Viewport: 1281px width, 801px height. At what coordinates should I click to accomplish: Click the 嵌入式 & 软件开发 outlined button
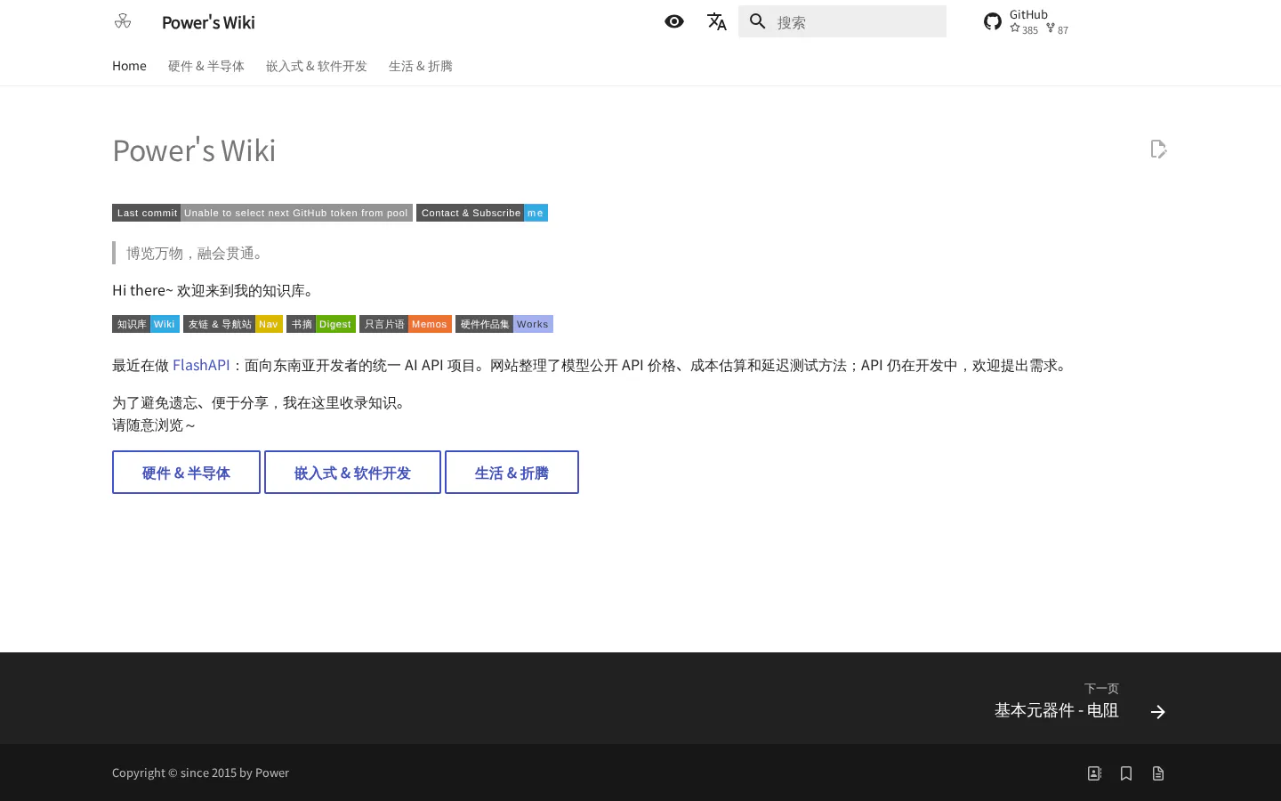coord(352,473)
